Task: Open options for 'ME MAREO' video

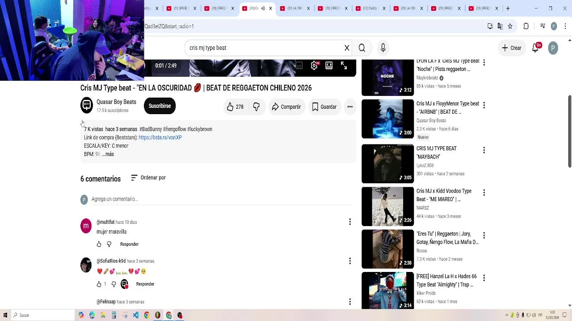Action: 484,192
